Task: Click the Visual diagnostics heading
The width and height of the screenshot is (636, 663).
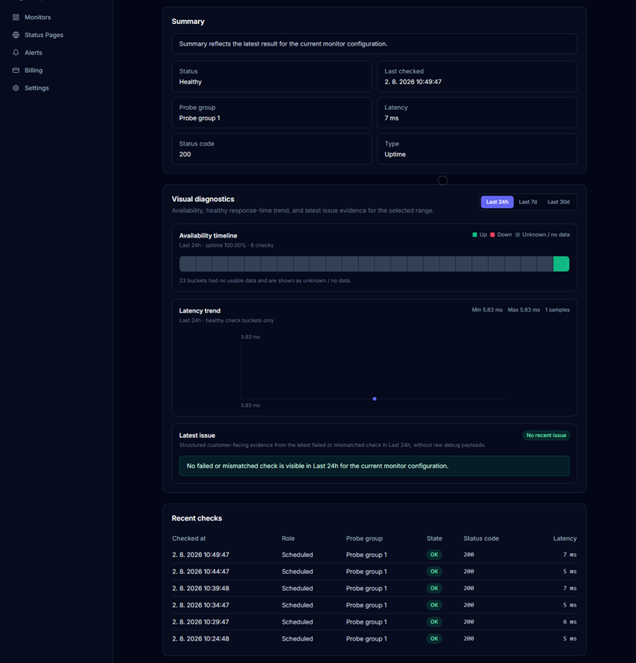Action: click(x=203, y=199)
